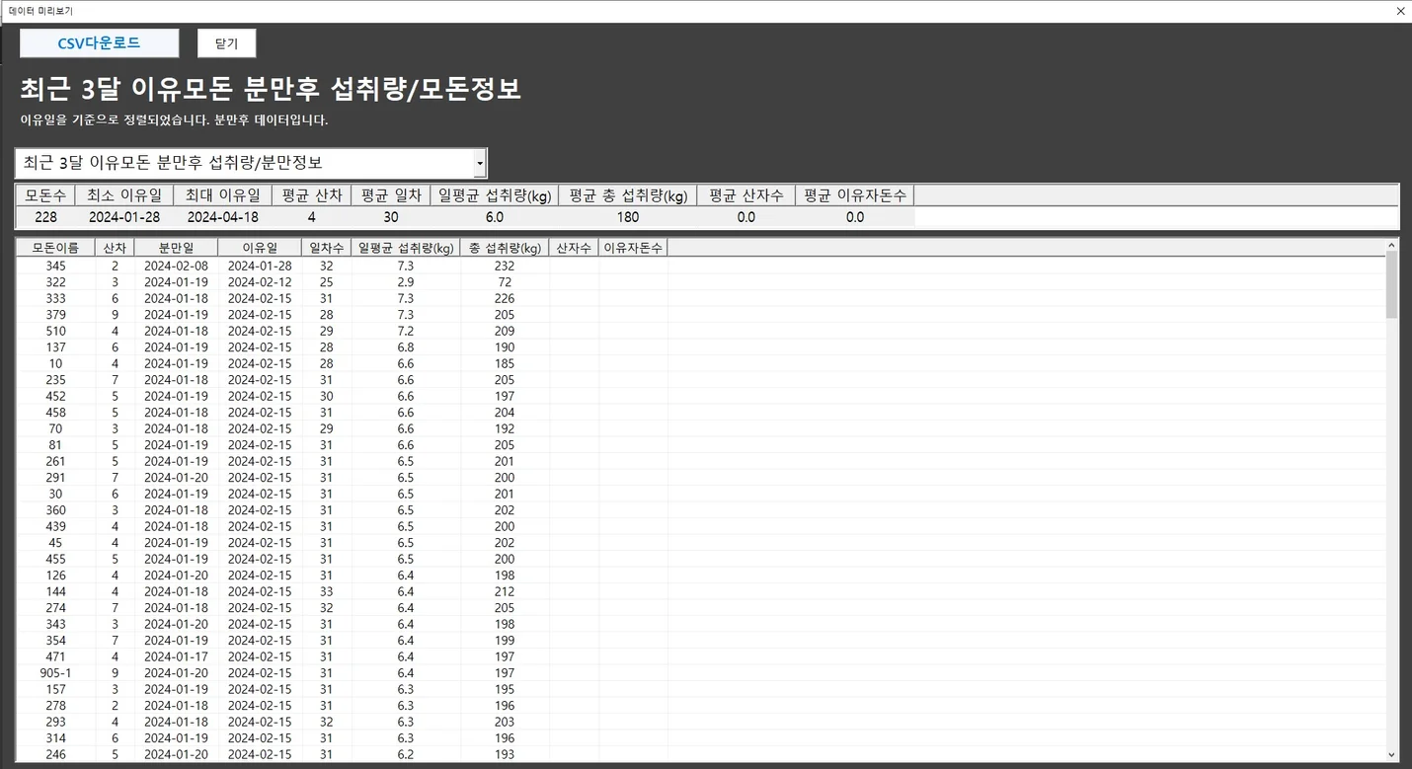Click summary header 평균 산차
Screen dimensions: 1412x769
point(312,195)
